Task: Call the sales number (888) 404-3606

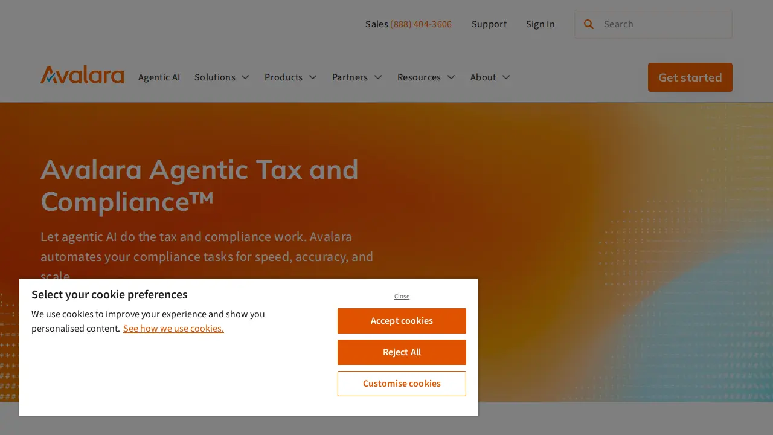Action: 421,24
